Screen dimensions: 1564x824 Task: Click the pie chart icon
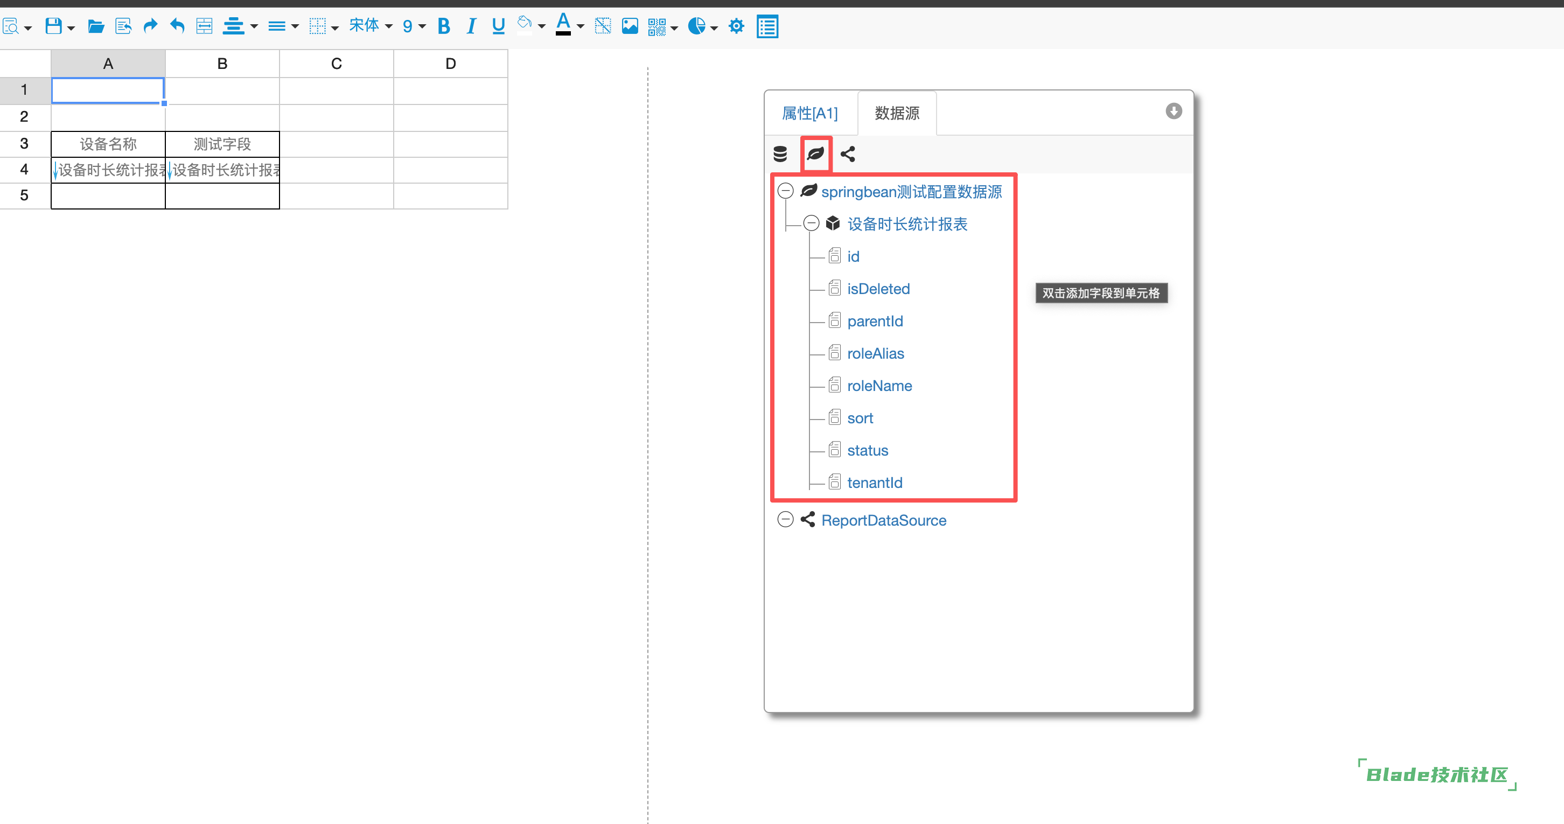point(697,26)
